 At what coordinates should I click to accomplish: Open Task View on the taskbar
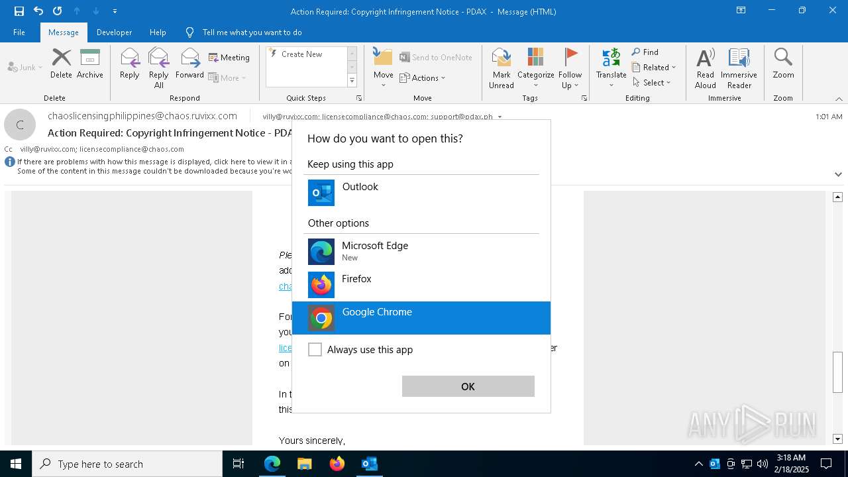coord(238,464)
